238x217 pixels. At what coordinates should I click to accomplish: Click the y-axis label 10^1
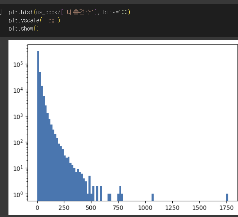click(x=18, y=168)
